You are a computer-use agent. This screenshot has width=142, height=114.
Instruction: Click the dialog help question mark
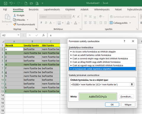point(125,41)
